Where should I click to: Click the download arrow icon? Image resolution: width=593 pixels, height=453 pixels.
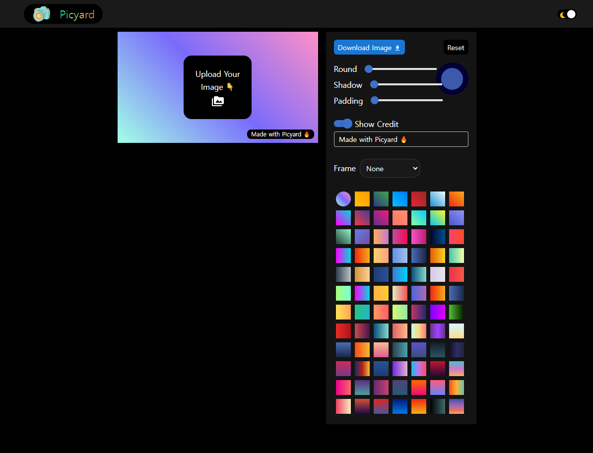click(x=397, y=48)
